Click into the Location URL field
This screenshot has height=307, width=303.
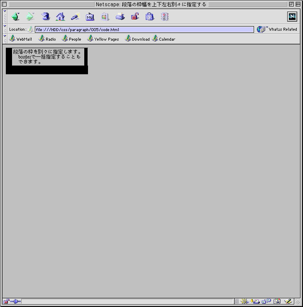[144, 29]
